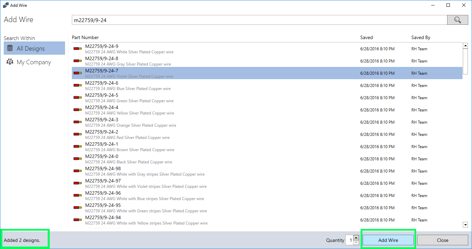Click the magnifier search button

tap(457, 20)
